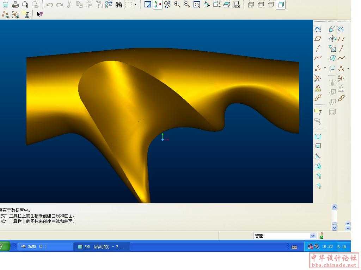Select the Hole tool
This screenshot has height=270, width=361.
coord(318,136)
